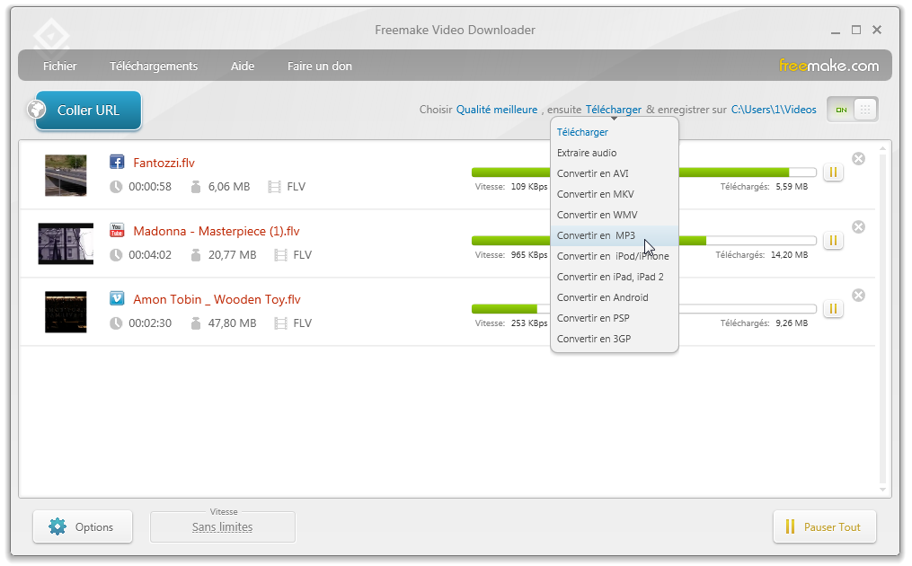Click the Amon Tobin download progress bar

click(644, 309)
